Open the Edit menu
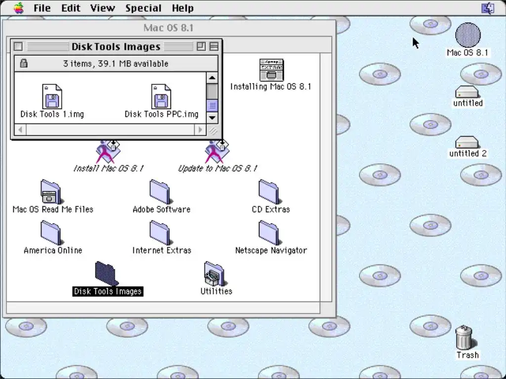The width and height of the screenshot is (506, 379). pyautogui.click(x=71, y=8)
